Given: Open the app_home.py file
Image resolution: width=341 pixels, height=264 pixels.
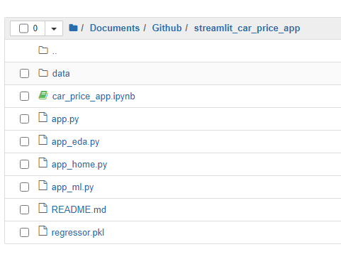Looking at the screenshot, I should pyautogui.click(x=79, y=165).
